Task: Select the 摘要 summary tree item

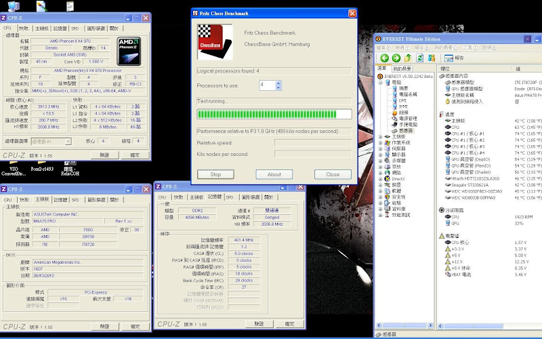Action: (403, 88)
